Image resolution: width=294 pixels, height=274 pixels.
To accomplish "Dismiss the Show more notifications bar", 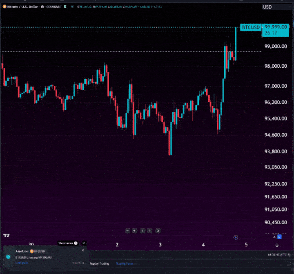I will click(x=84, y=243).
